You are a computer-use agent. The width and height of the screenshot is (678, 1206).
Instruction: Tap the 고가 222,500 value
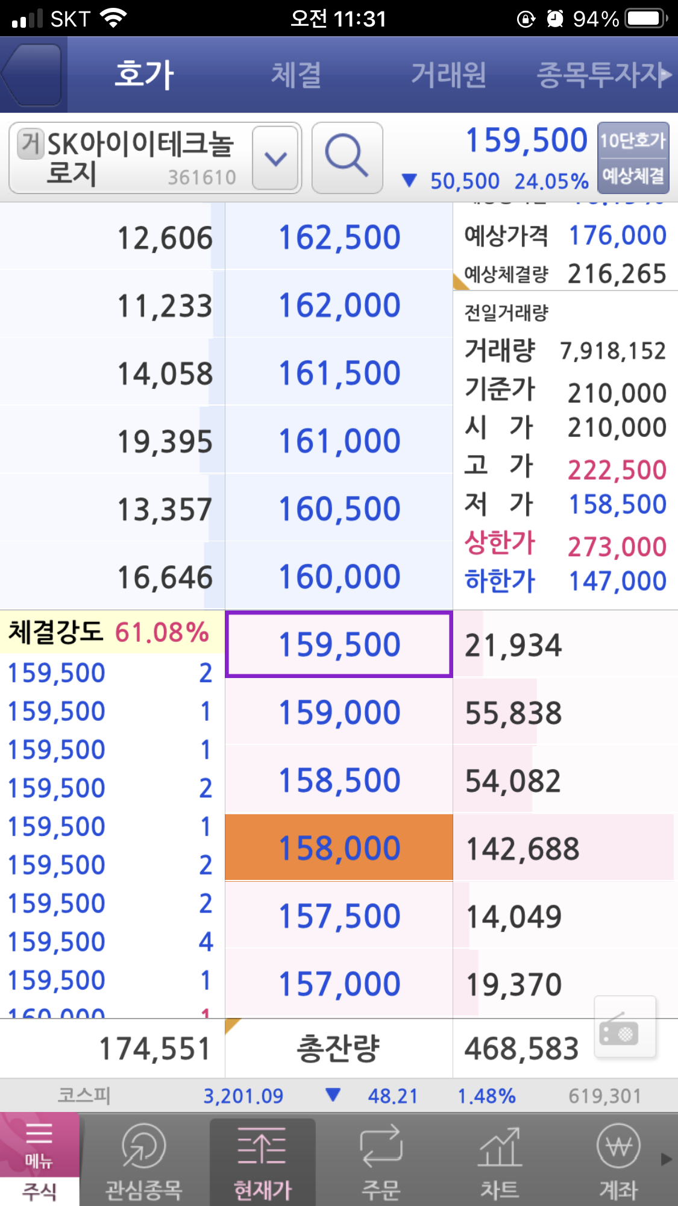617,470
